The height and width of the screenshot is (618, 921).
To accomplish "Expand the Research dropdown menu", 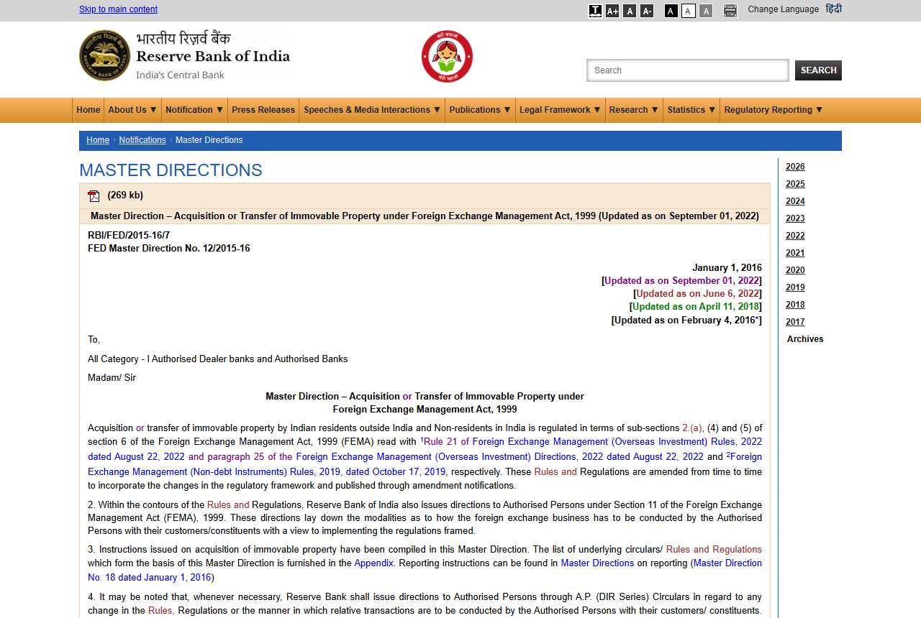I will pos(634,110).
